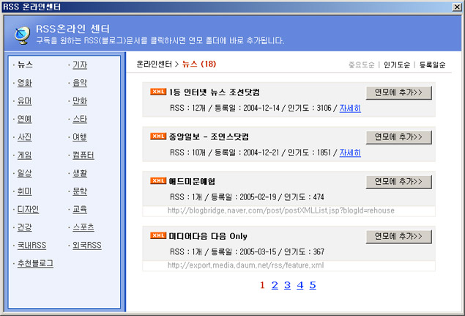
Task: Click the XML icon next to 조선닷컴 feed
Action: pyautogui.click(x=157, y=92)
